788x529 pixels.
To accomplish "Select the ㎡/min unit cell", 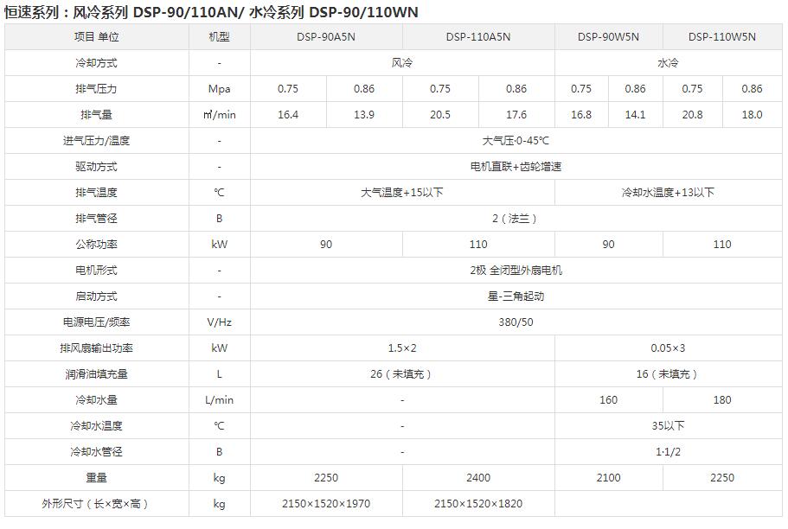I will click(x=219, y=115).
